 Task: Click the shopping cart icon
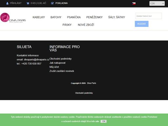[28, 3]
